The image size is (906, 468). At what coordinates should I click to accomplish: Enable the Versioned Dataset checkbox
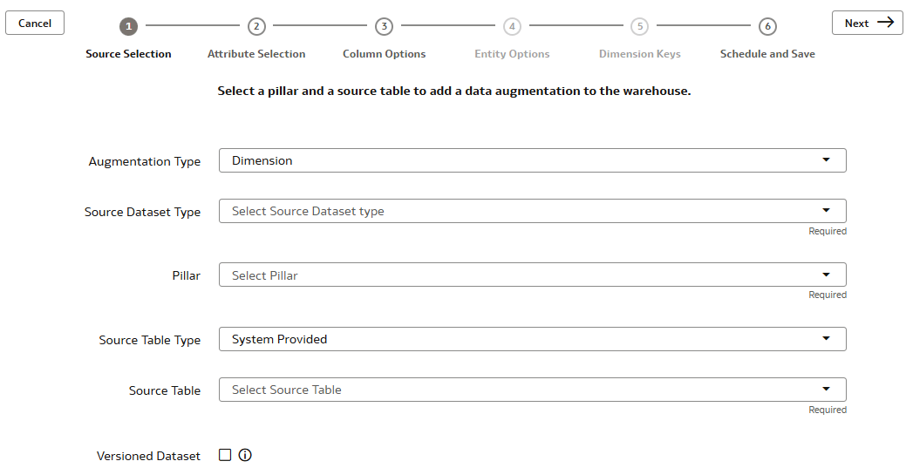pyautogui.click(x=225, y=455)
